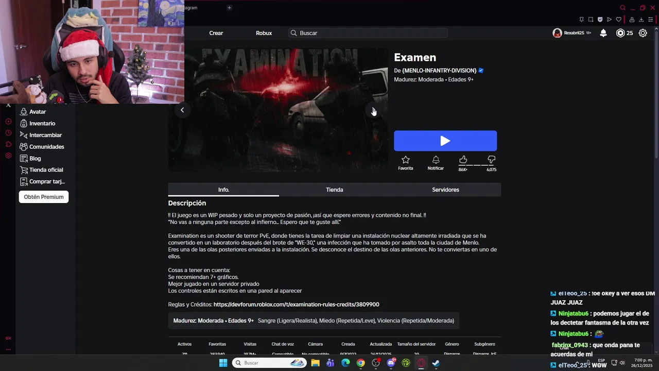Show next game thumbnail arrow
659x371 pixels.
click(x=374, y=110)
